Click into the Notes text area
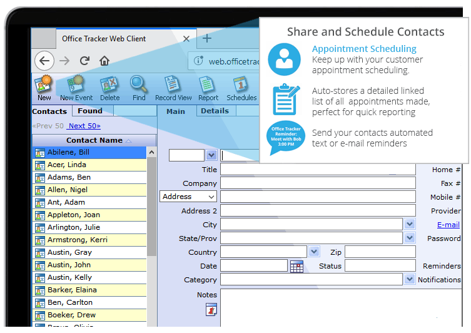 tap(341, 307)
